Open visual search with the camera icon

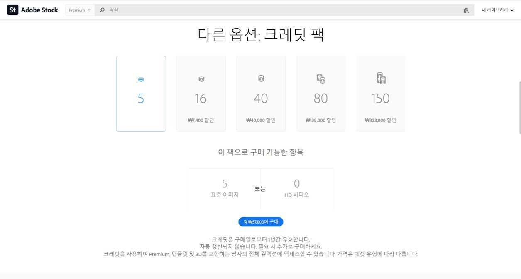[466, 10]
